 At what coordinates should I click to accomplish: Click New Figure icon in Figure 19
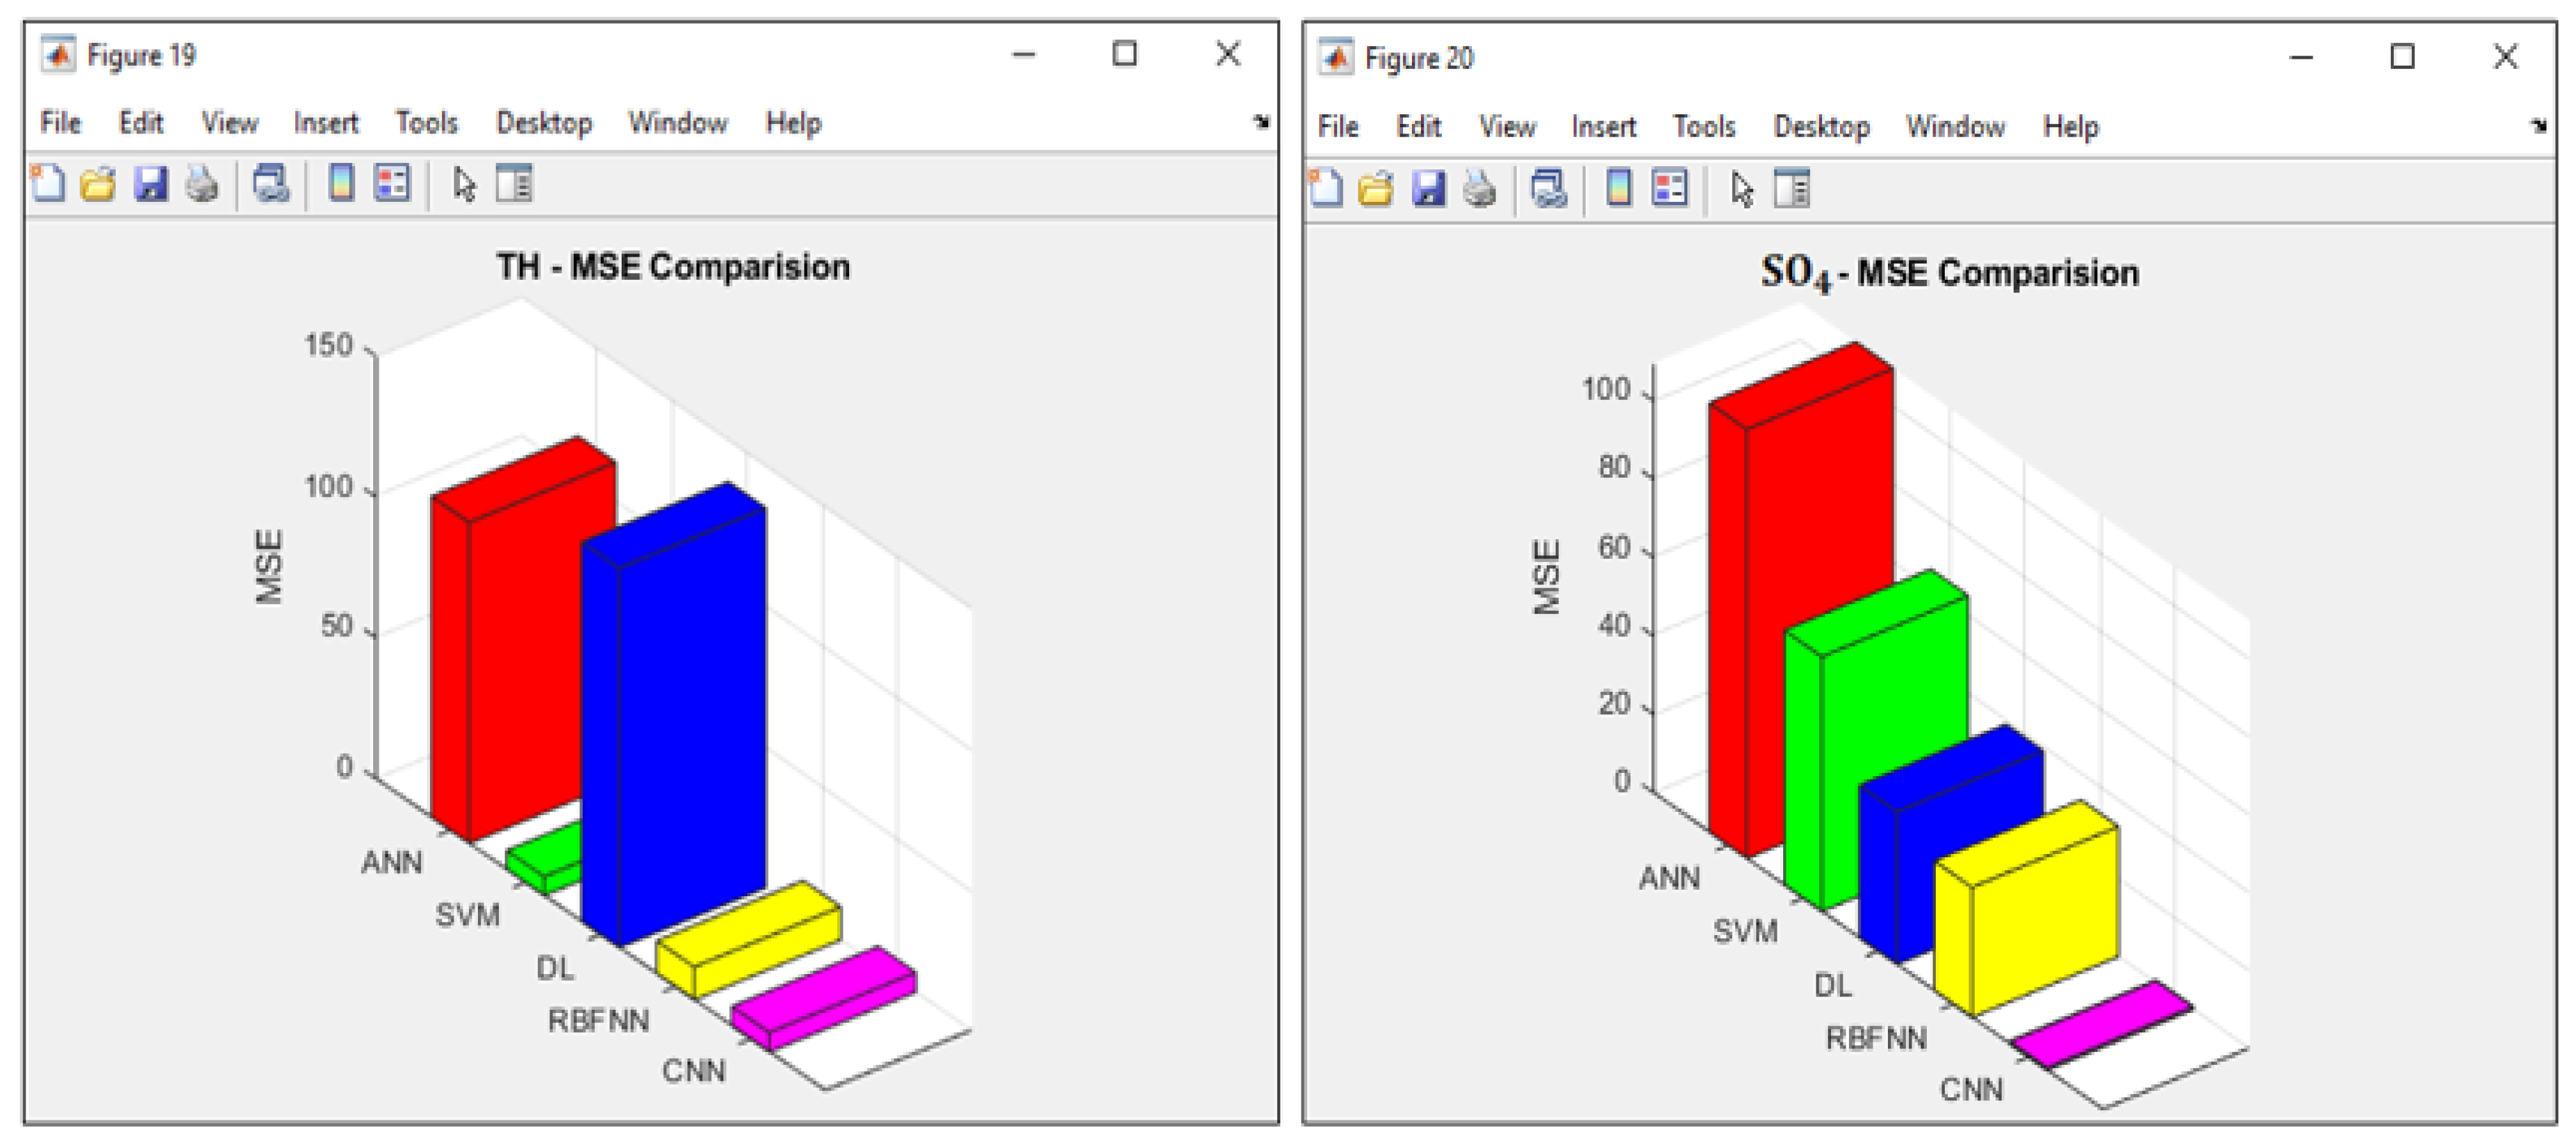click(x=48, y=184)
